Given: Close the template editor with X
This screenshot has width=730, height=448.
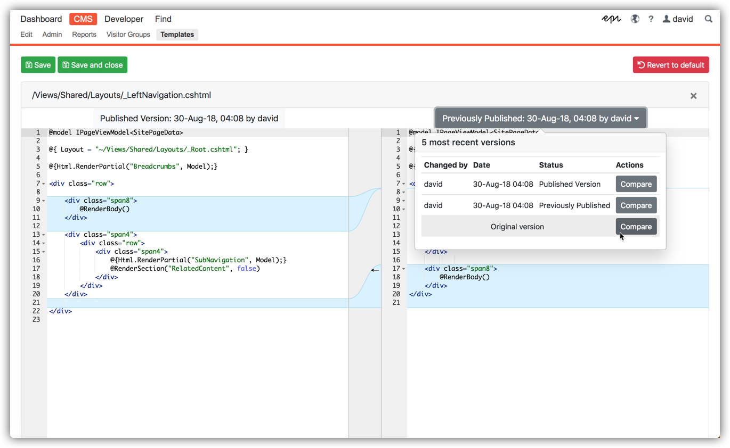Looking at the screenshot, I should tap(693, 96).
